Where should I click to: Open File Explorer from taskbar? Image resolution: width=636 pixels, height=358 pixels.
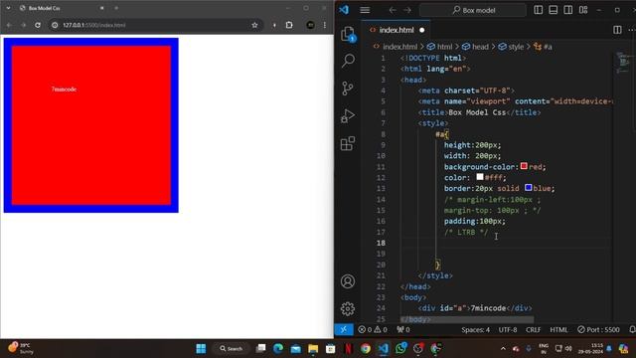(x=313, y=349)
